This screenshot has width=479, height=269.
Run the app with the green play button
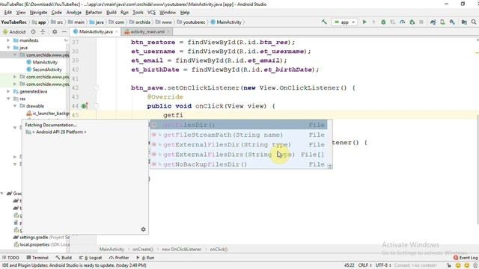[364, 22]
